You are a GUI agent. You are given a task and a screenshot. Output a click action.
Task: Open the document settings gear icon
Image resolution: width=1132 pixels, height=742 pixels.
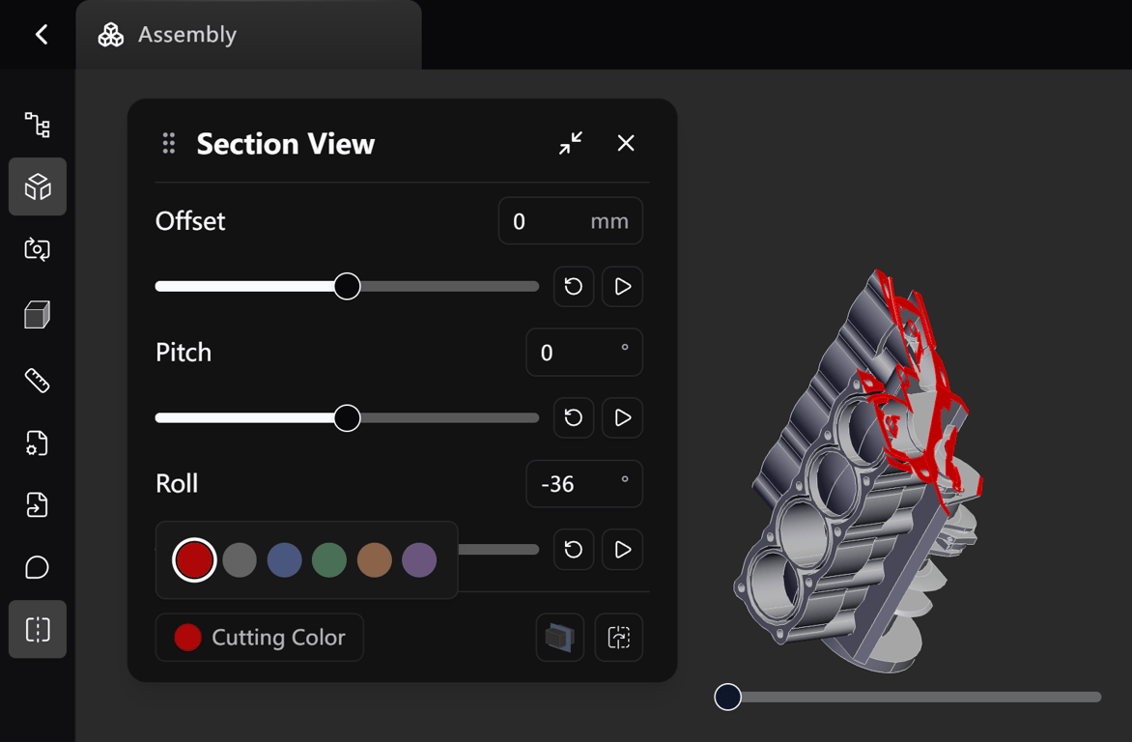point(38,442)
